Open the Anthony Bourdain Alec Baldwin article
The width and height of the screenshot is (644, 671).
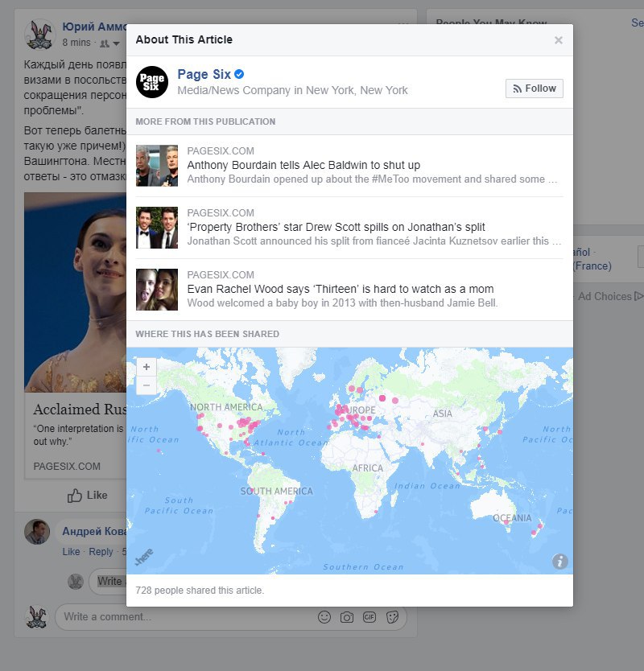303,165
